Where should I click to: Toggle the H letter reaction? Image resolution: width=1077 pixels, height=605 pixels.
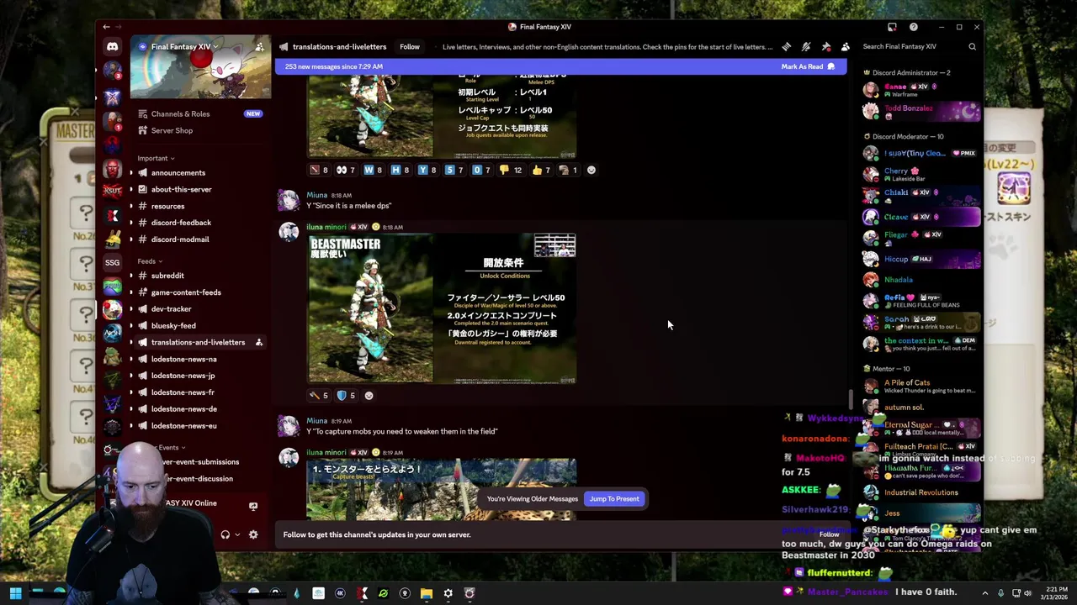click(401, 171)
